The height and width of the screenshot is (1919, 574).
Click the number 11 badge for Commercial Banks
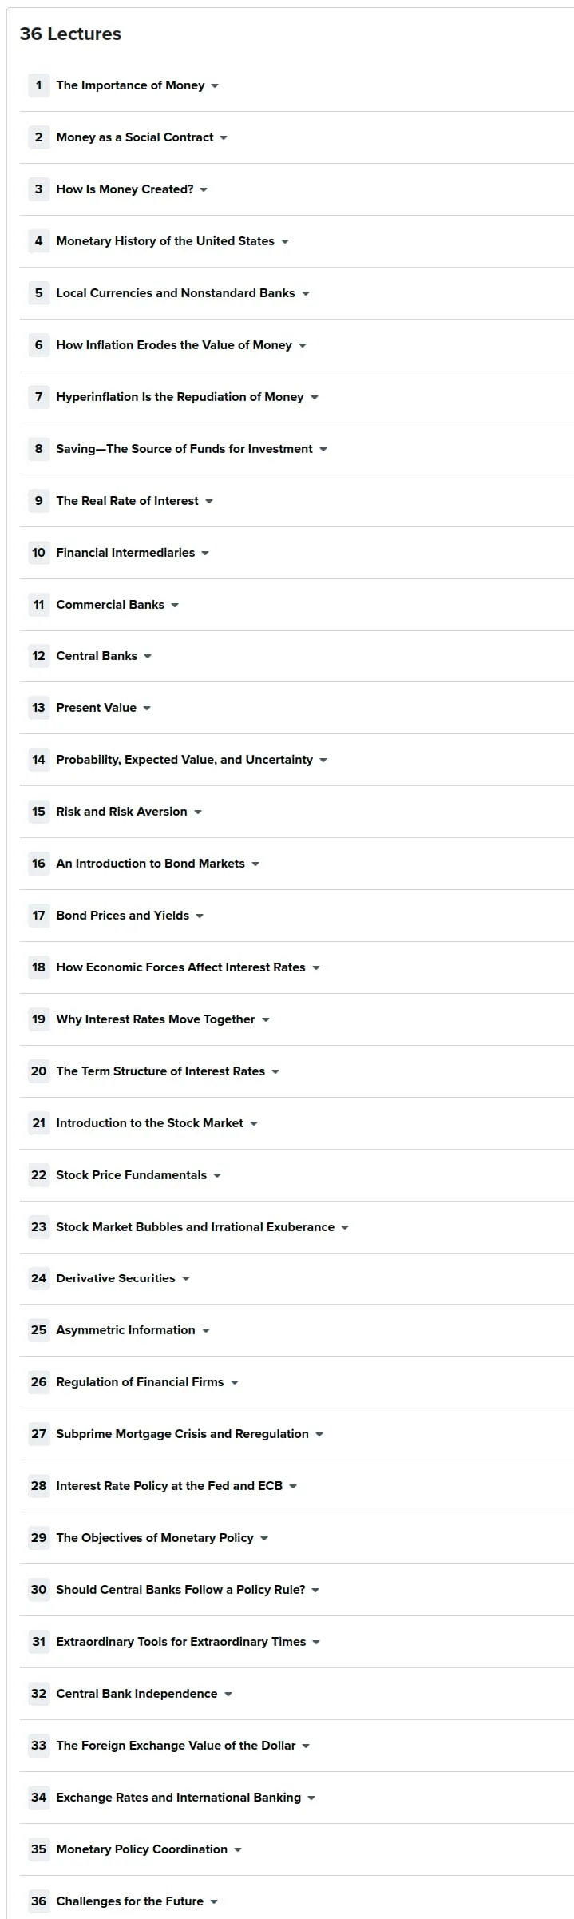coord(38,605)
